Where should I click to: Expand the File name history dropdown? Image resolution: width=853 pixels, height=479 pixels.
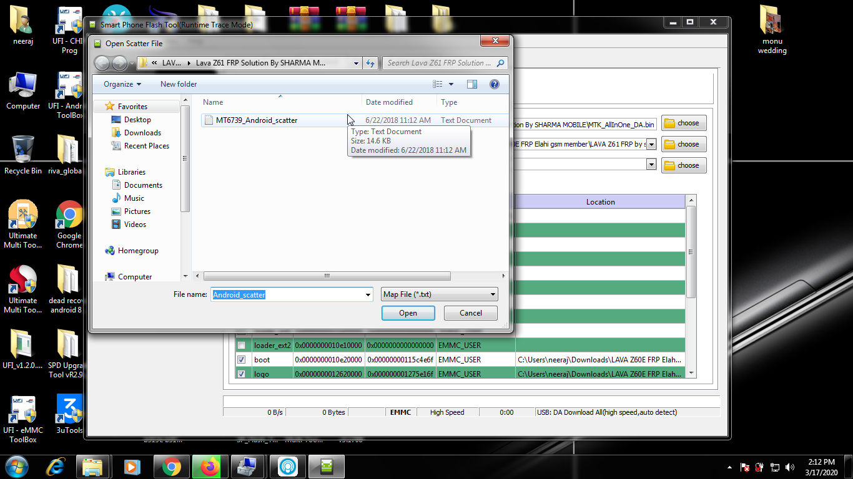pyautogui.click(x=368, y=294)
